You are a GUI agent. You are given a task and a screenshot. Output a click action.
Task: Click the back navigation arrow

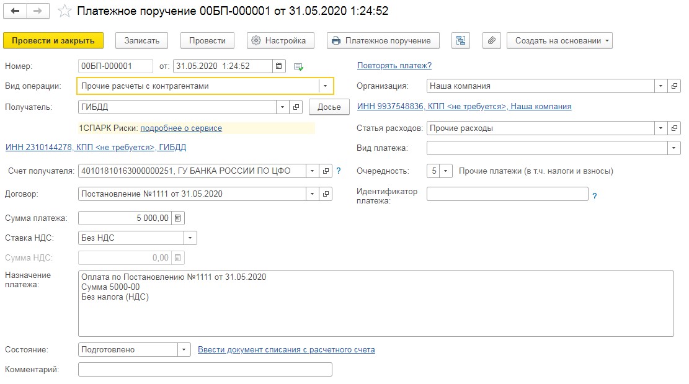pyautogui.click(x=15, y=12)
